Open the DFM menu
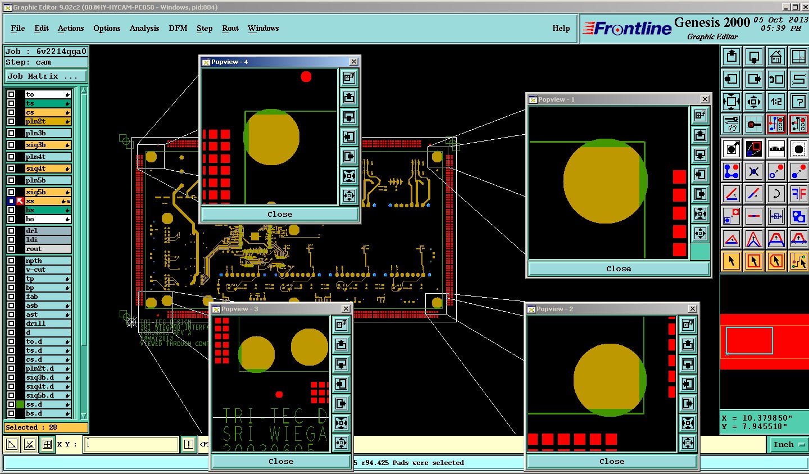Screen dimensions: 809x474 coord(178,28)
